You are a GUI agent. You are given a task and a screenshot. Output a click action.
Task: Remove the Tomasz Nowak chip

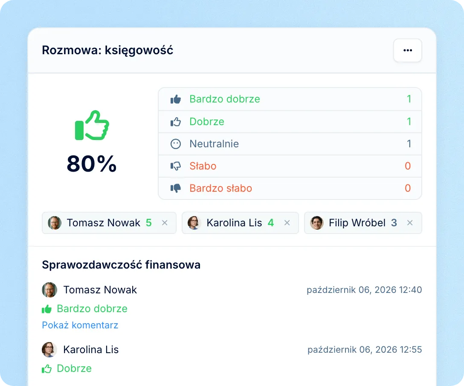click(165, 223)
